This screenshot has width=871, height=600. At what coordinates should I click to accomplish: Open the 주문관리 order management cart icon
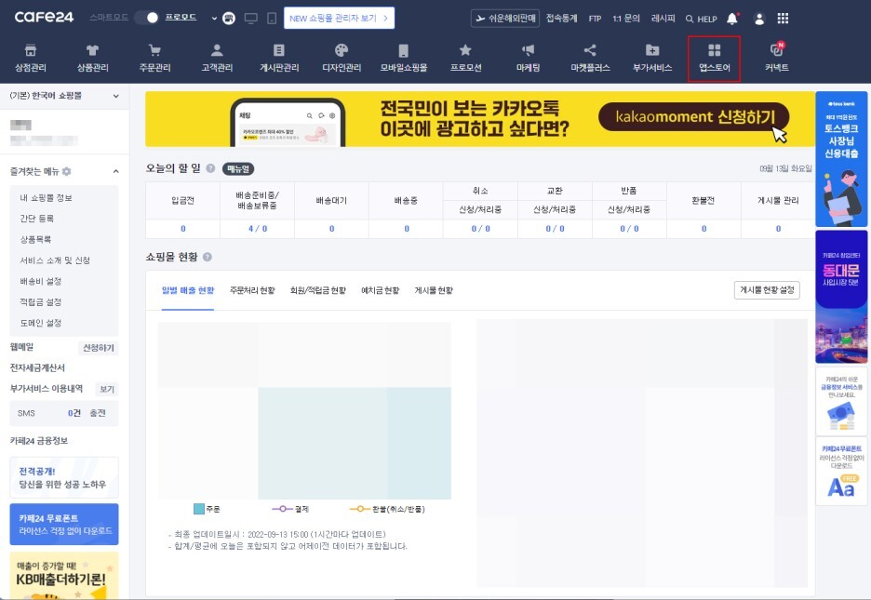(x=154, y=51)
